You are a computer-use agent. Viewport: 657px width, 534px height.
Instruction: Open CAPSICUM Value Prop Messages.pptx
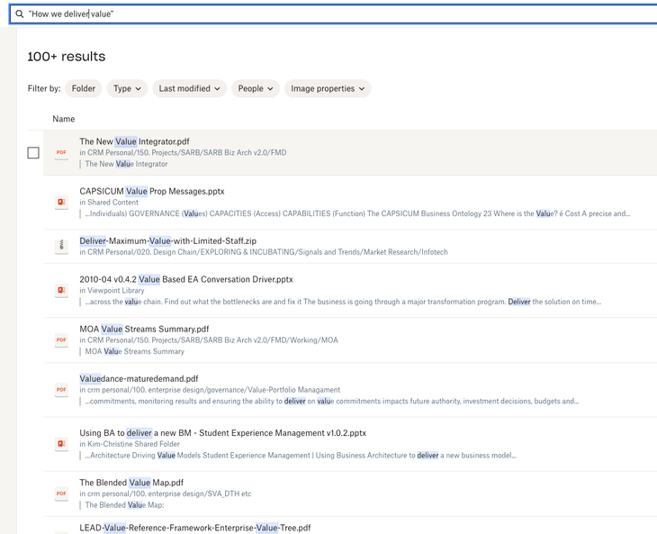151,191
